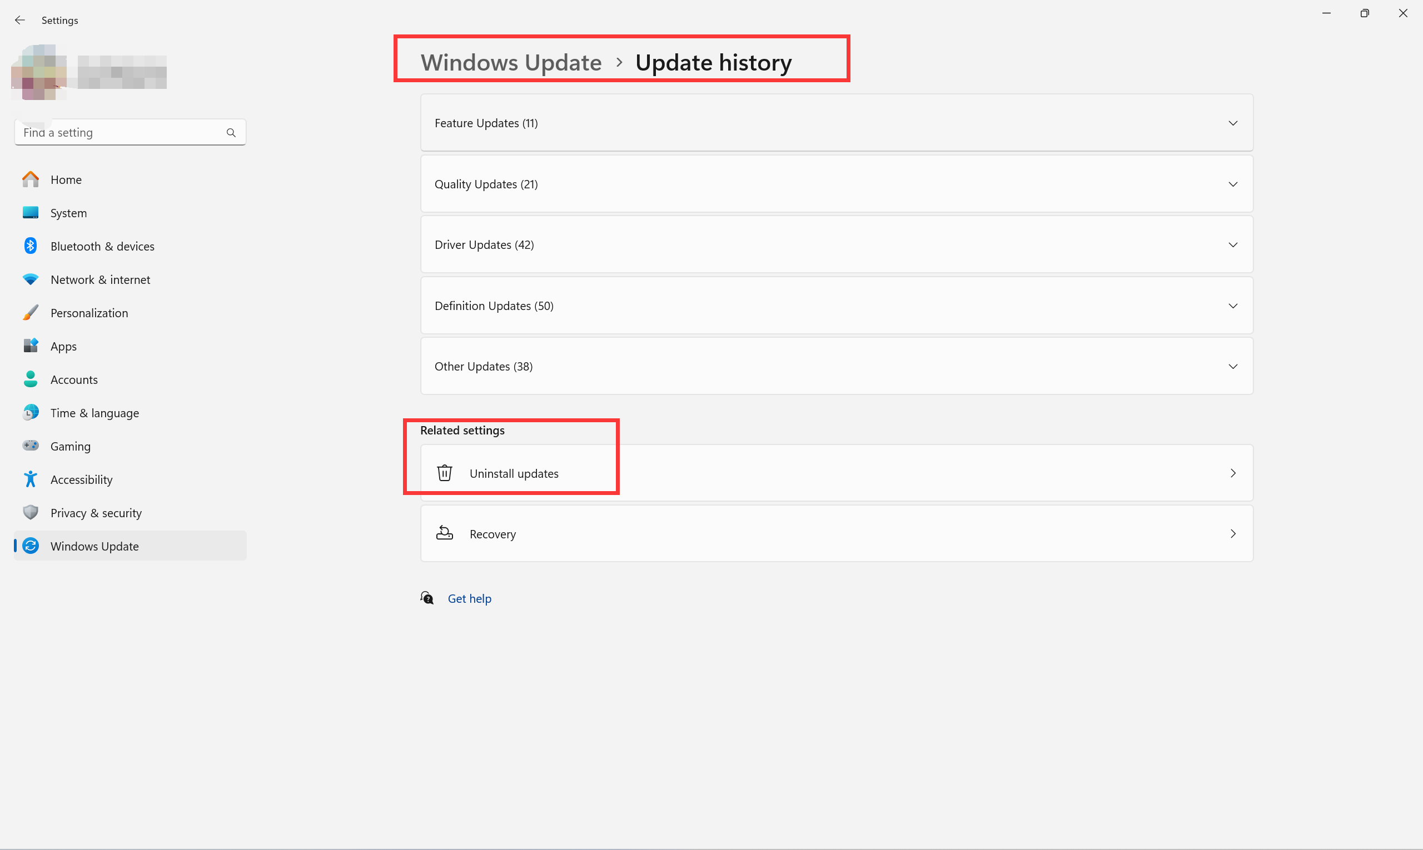The height and width of the screenshot is (850, 1423).
Task: Open Privacy & security settings
Action: (130, 513)
